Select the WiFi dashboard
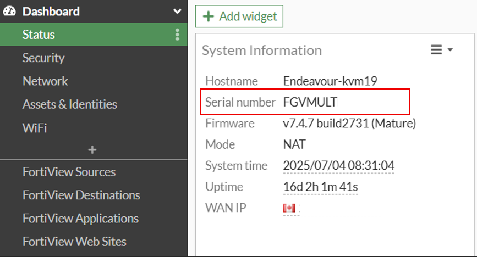The width and height of the screenshot is (477, 257). click(x=35, y=128)
